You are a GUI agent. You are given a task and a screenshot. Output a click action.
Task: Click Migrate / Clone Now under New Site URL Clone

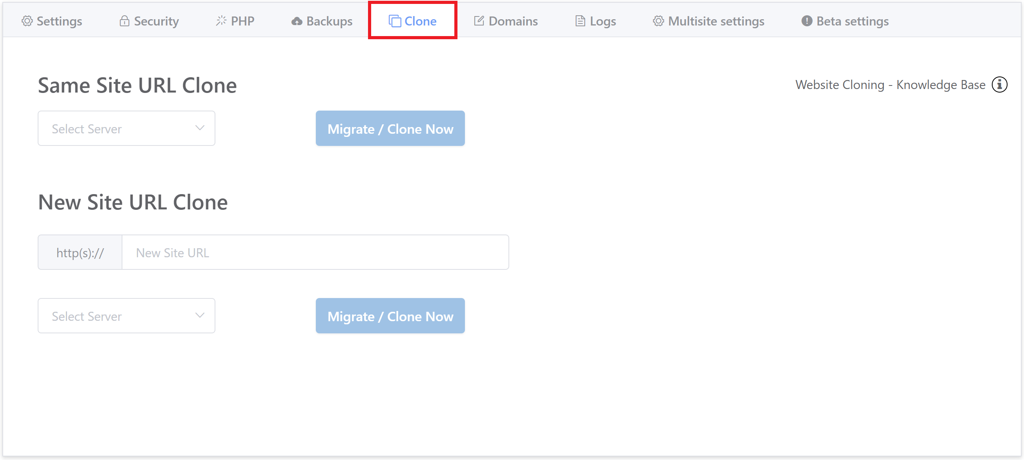390,316
